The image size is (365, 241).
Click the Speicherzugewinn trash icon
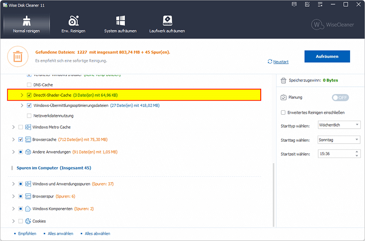(x=283, y=80)
